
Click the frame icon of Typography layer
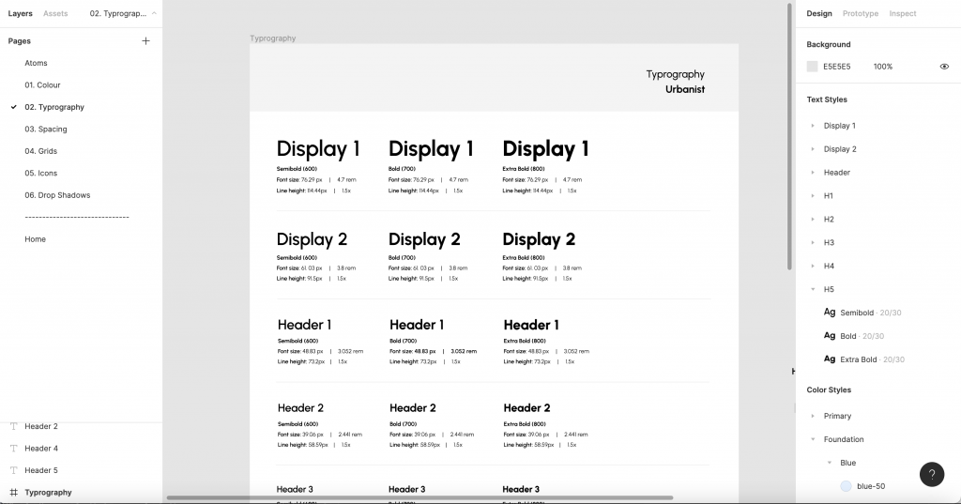pos(13,493)
